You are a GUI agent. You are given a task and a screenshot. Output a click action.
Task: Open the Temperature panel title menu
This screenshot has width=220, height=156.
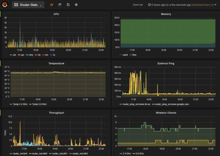point(56,63)
